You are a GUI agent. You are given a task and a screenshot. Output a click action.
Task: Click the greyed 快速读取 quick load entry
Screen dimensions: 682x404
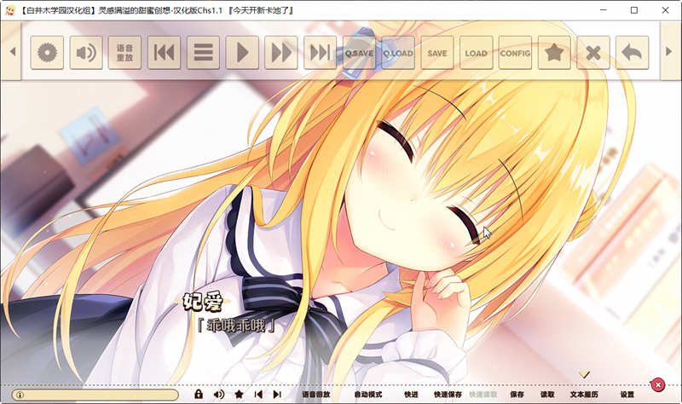point(483,395)
